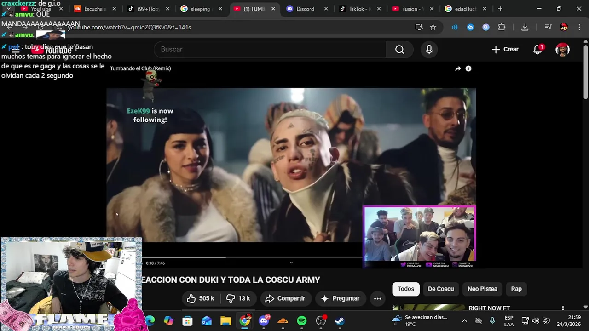Focus the Buscar search field
Viewport: 589px width, 331px height.
[x=270, y=49]
